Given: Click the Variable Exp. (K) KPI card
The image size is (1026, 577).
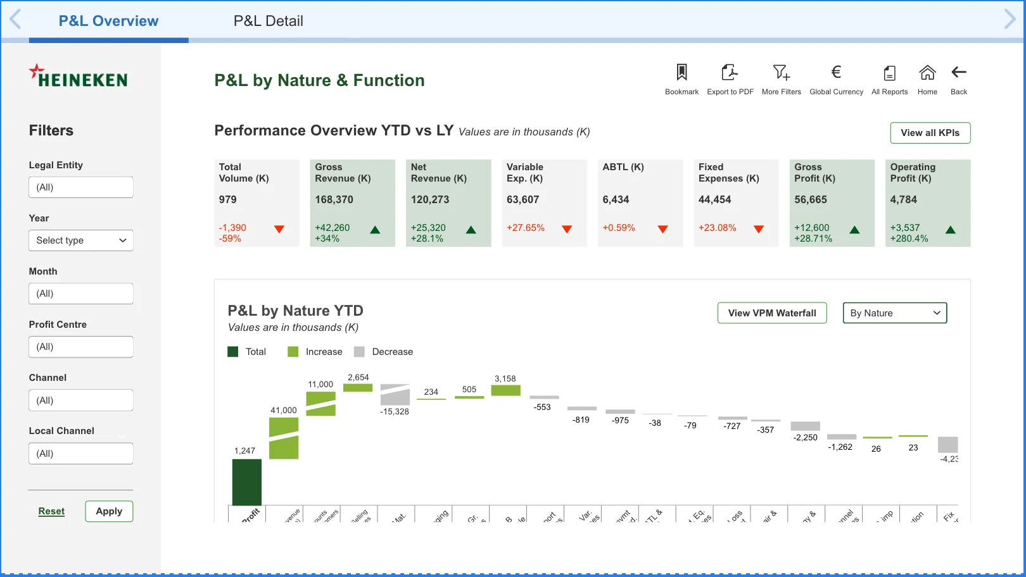Looking at the screenshot, I should [x=545, y=203].
